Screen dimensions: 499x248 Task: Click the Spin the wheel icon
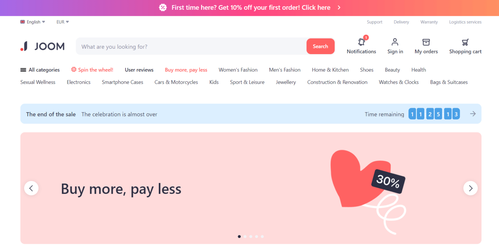73,70
